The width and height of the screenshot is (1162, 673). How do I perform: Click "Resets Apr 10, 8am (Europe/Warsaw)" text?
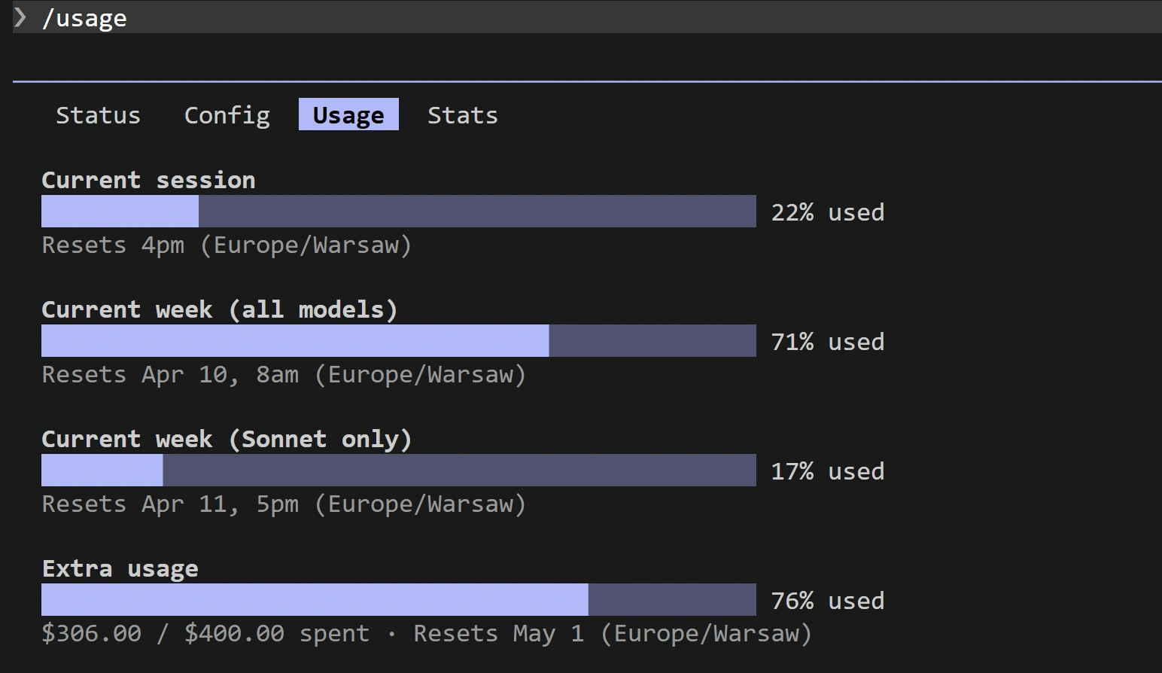coord(284,375)
